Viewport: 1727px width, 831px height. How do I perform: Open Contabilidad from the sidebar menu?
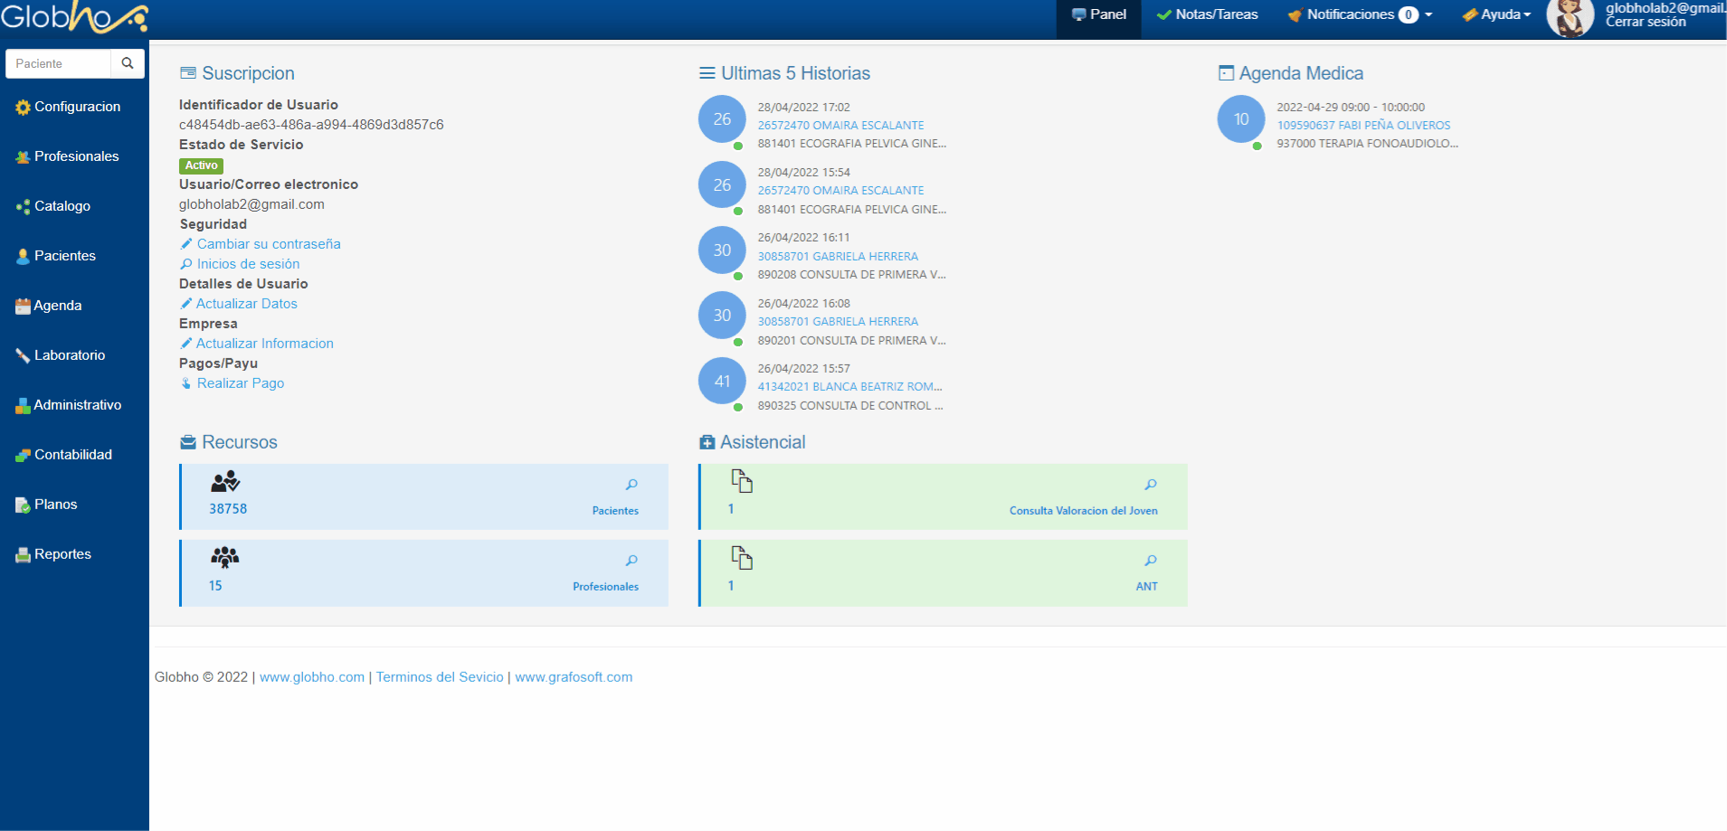(72, 455)
